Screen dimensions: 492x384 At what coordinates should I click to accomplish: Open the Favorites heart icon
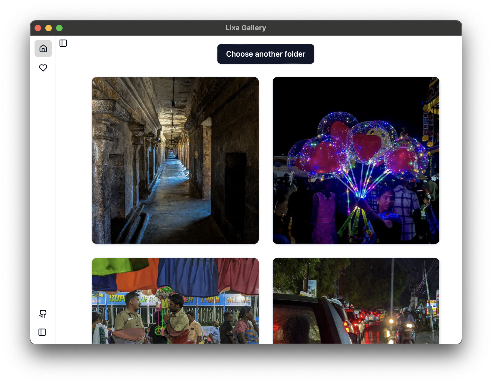tap(43, 68)
